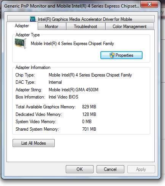Screen dimensions: 165x186
Task: Click the 'Bios Information:' label
Action: click(x=30, y=97)
